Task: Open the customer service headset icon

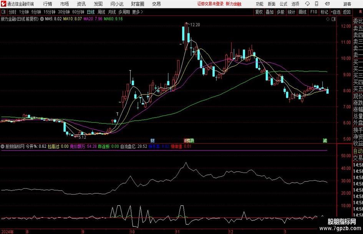Action: tap(307, 4)
